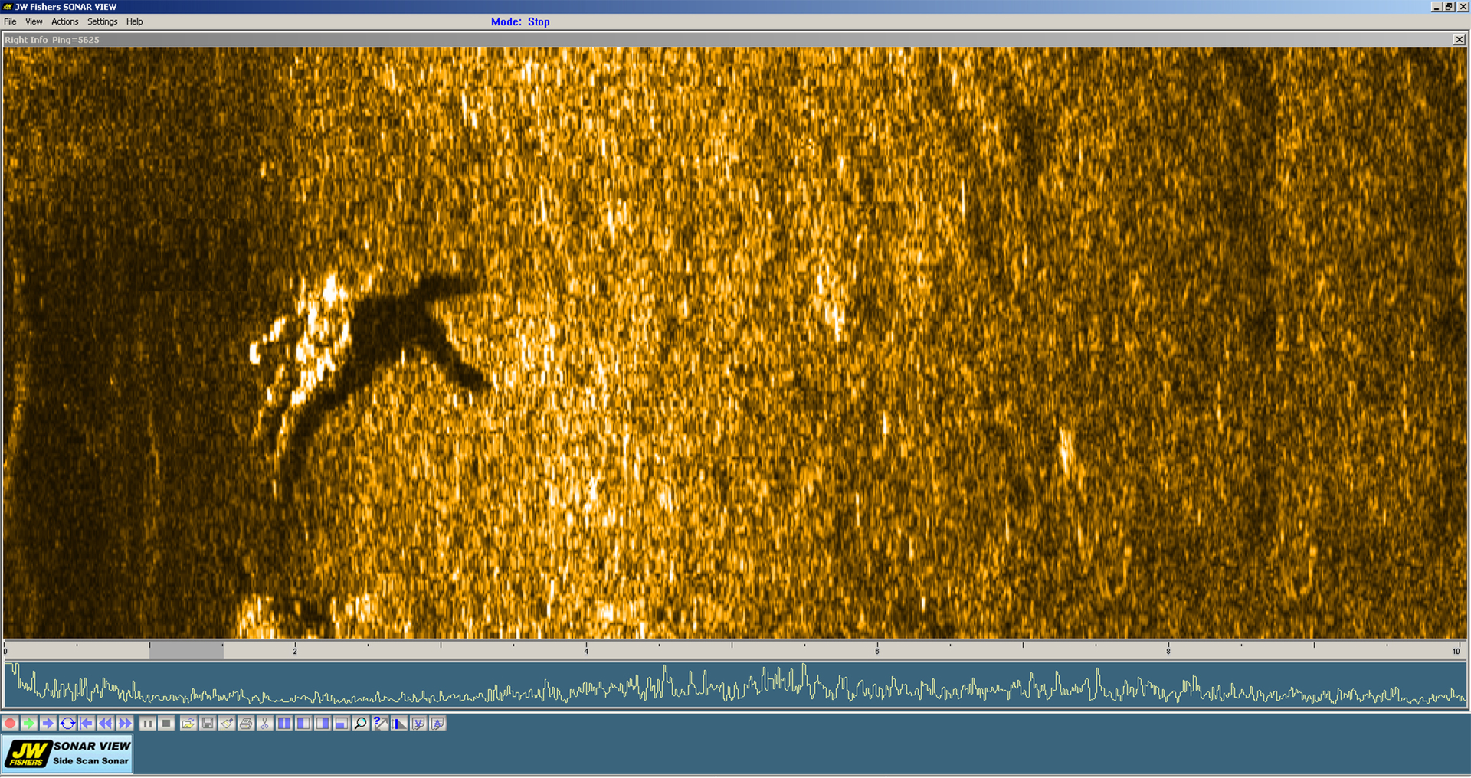Open a sonar file with folder icon
Screen dimensions: 1471x778
point(188,724)
